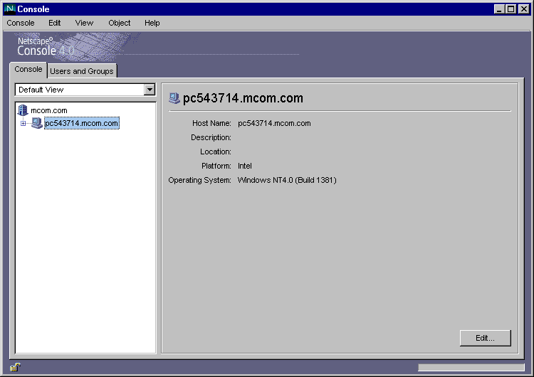Select pc543714.mcom.com in the tree
The width and height of the screenshot is (534, 377).
(82, 123)
